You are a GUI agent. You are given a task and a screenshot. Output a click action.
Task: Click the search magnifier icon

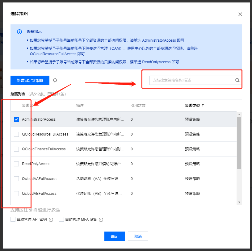pos(237,80)
